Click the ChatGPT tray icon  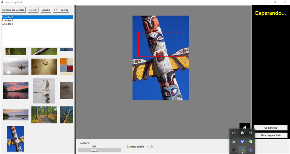point(234,150)
